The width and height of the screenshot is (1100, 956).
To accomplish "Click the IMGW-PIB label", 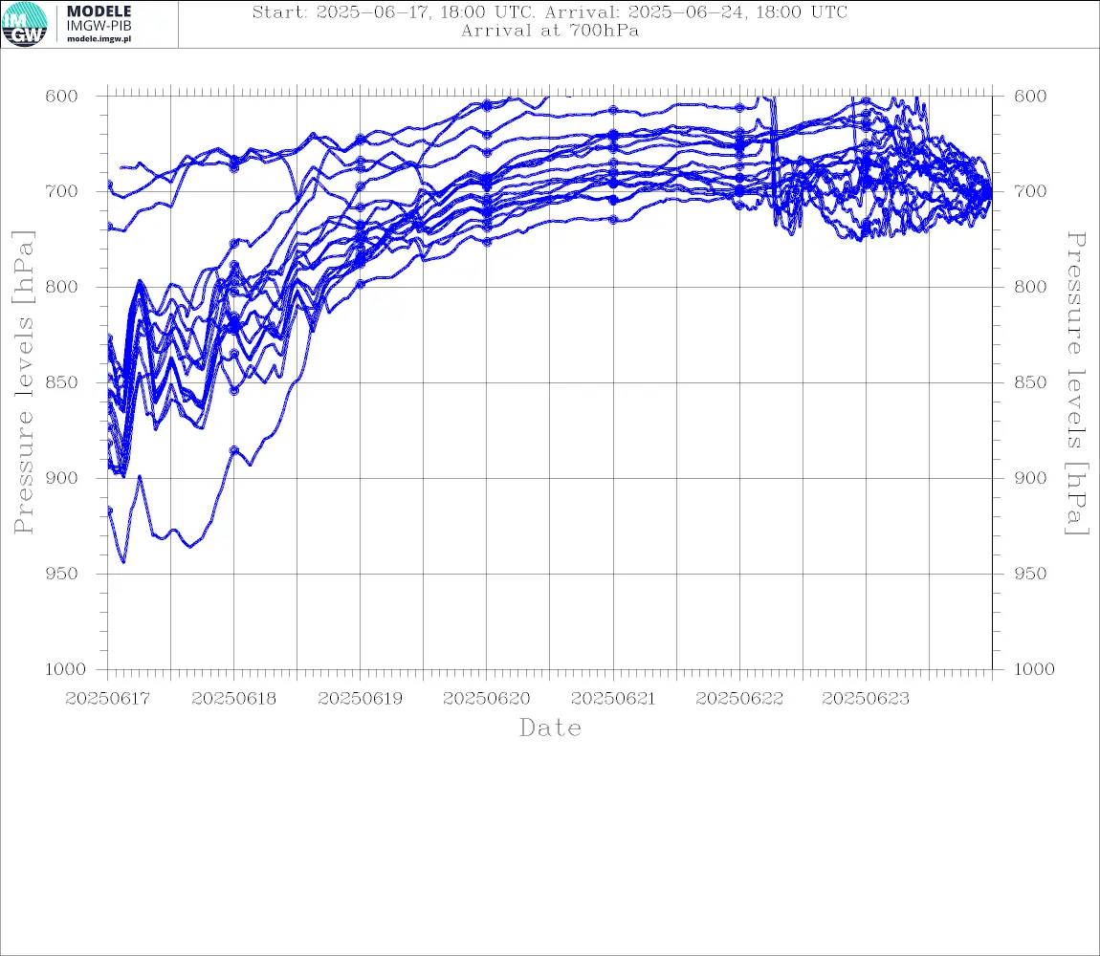I will 99,26.
